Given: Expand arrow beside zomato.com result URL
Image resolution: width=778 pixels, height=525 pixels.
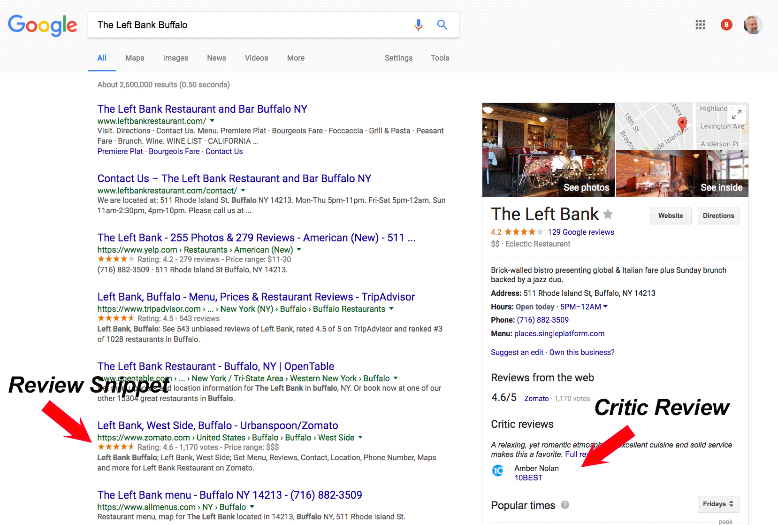Looking at the screenshot, I should tap(360, 437).
